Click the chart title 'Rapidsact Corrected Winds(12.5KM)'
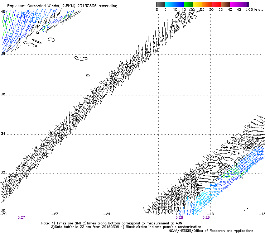Screen dimensions: 265x233 [x=41, y=6]
